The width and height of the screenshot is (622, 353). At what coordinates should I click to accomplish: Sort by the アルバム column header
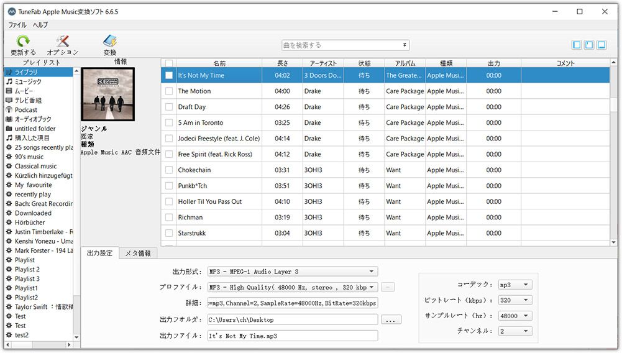pos(405,63)
